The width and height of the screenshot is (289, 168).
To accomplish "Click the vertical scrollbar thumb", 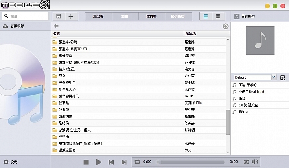I will 228,122.
